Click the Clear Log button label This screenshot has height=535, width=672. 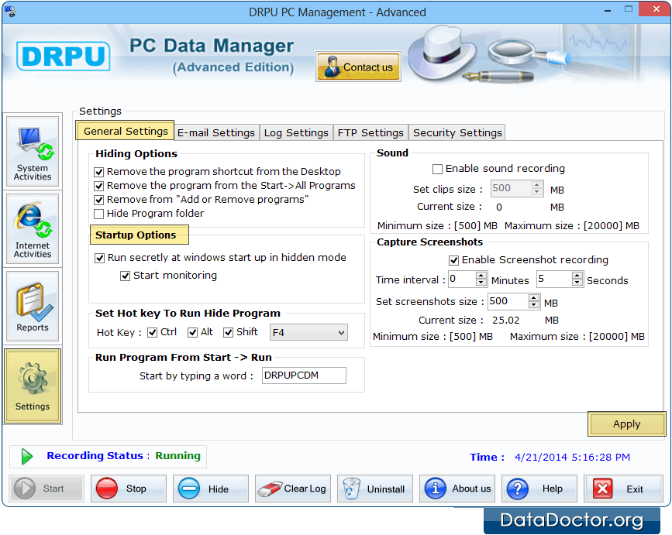tap(305, 489)
